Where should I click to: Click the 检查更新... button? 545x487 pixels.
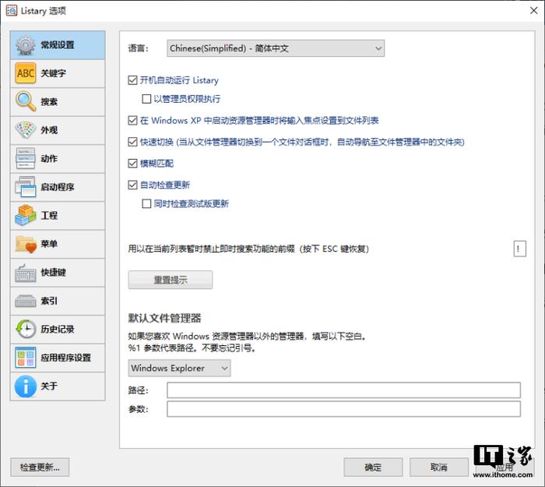(x=40, y=468)
